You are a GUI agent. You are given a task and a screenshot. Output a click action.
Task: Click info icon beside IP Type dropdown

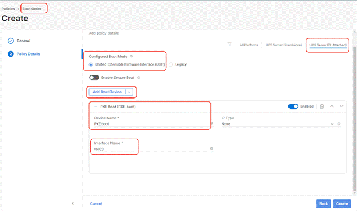point(339,124)
